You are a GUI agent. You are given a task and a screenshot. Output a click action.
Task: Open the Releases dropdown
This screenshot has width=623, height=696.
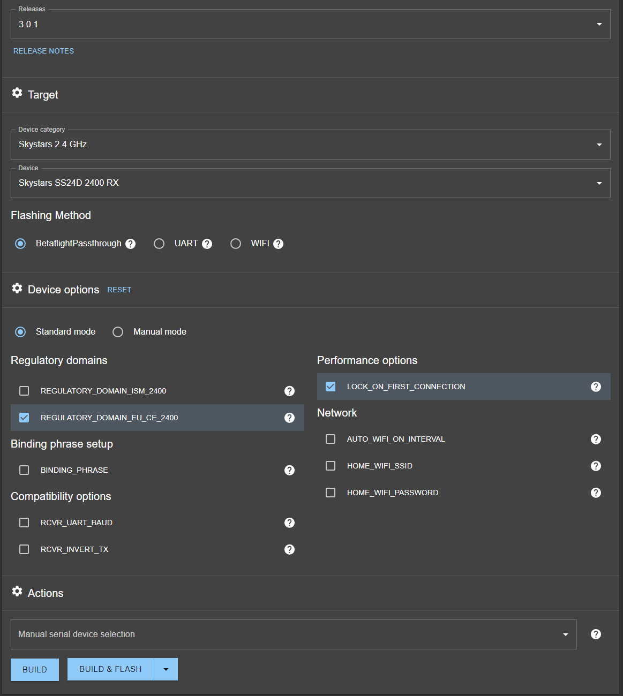point(598,24)
